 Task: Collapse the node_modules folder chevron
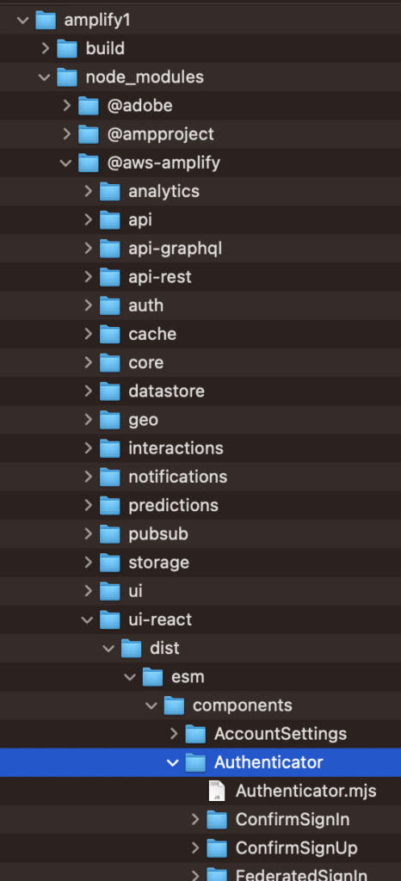tap(45, 77)
